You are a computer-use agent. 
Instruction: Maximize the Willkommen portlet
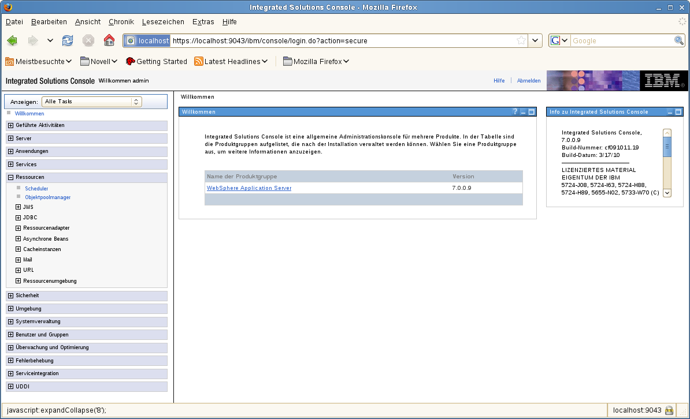[532, 112]
